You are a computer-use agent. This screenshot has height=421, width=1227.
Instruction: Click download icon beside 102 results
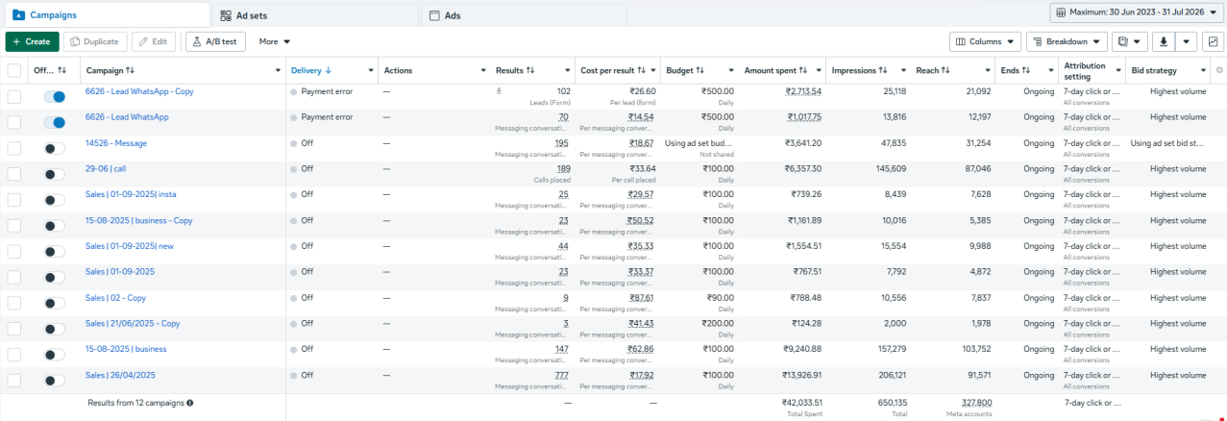pos(499,91)
